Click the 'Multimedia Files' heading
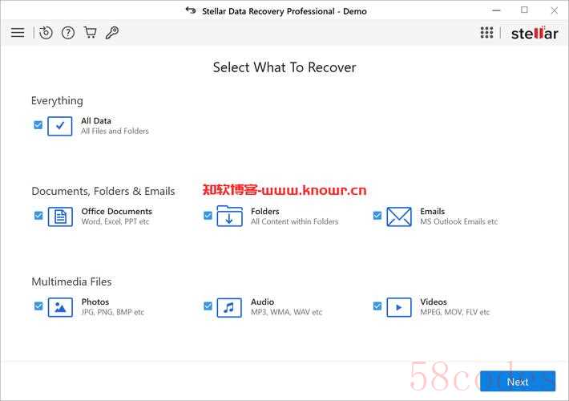Viewport: 569px width, 401px height. tap(71, 282)
